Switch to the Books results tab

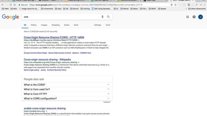[x=67, y=25]
